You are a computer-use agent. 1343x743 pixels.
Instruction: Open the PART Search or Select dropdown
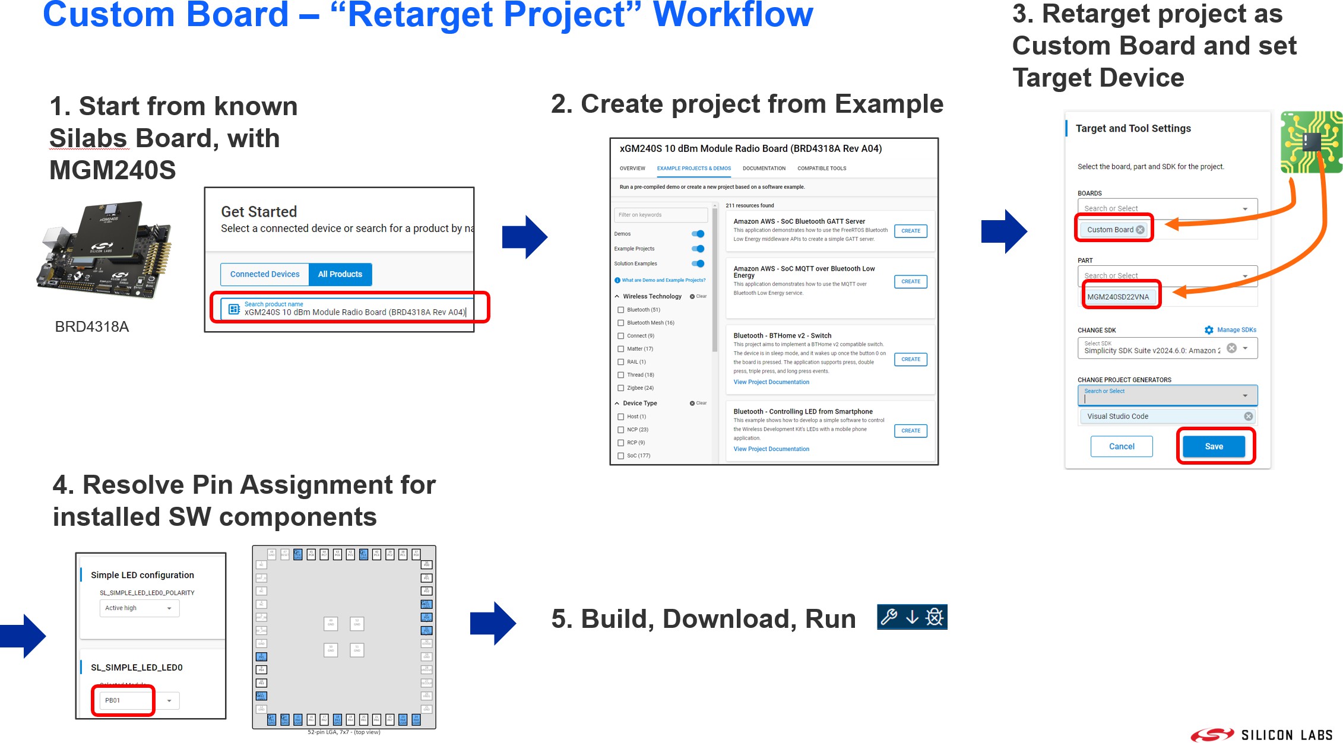(1167, 275)
